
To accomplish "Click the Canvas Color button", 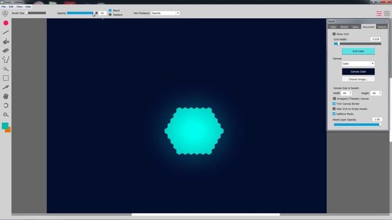I will click(358, 71).
